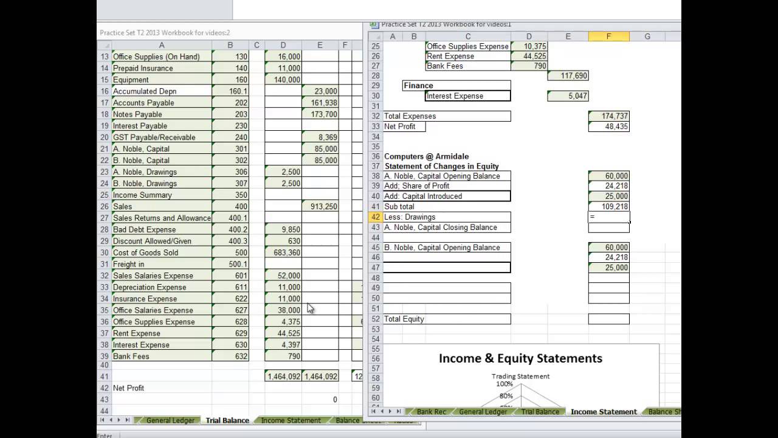This screenshot has width=778, height=438.
Task: Click Select All corner in right worksheet
Action: tap(374, 36)
